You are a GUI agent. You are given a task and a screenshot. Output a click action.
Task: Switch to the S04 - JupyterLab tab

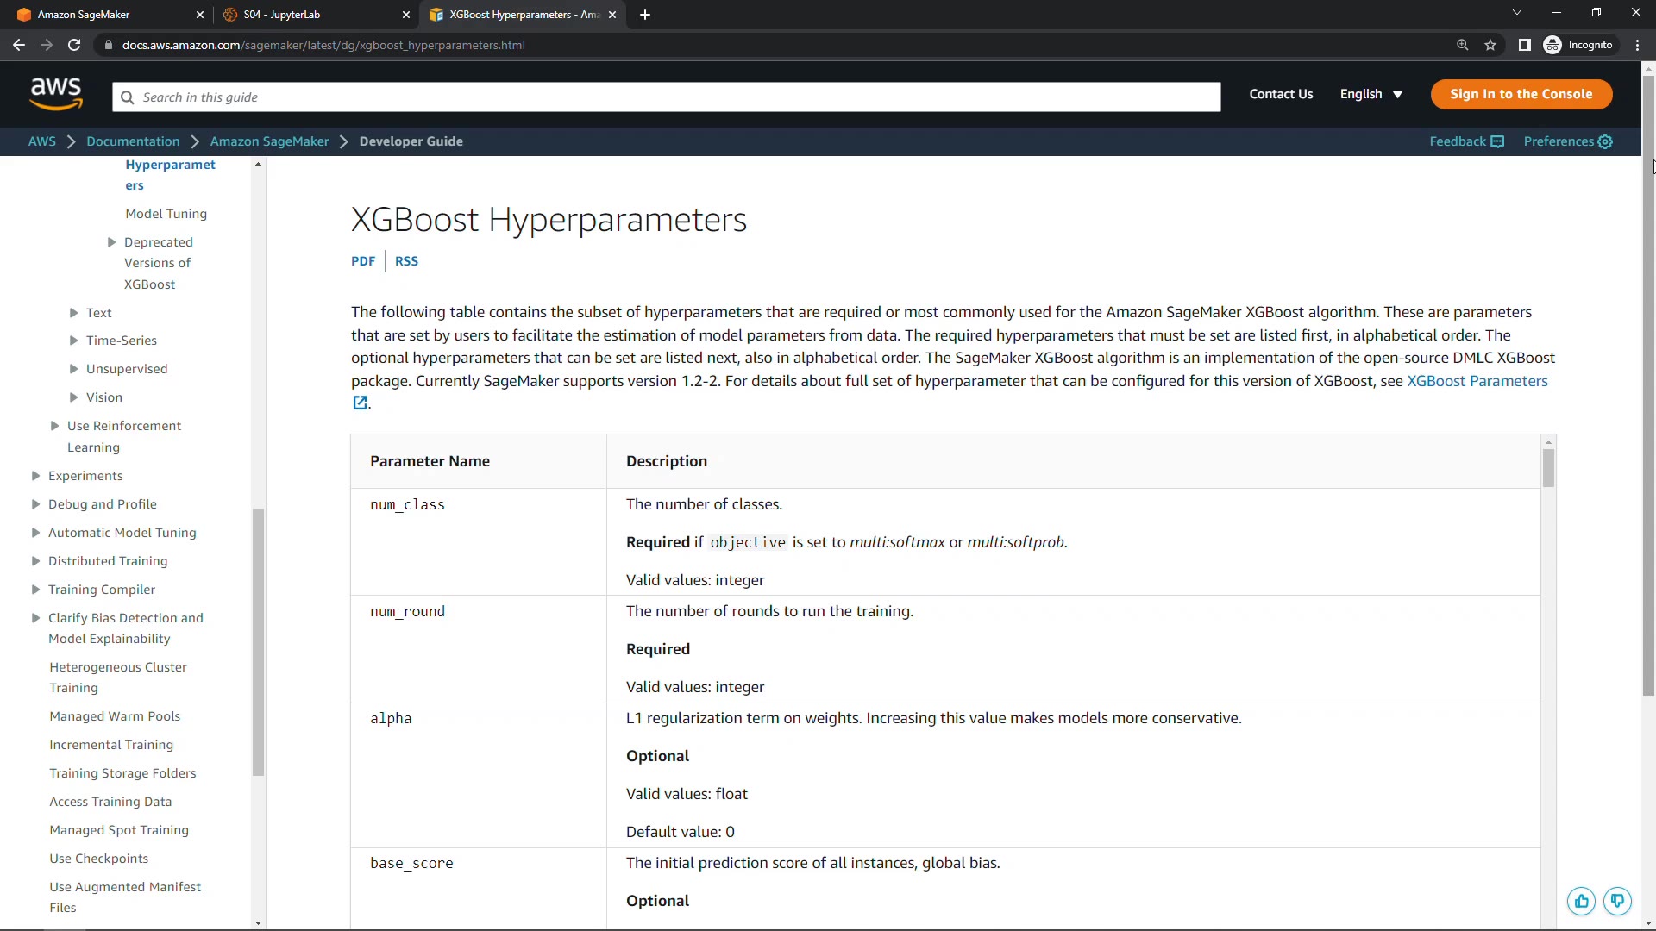click(x=310, y=15)
